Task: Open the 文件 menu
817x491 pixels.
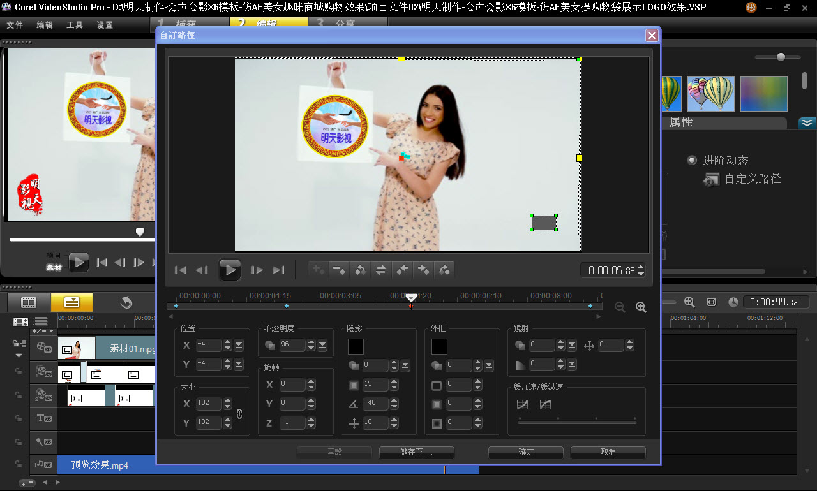Action: point(15,26)
